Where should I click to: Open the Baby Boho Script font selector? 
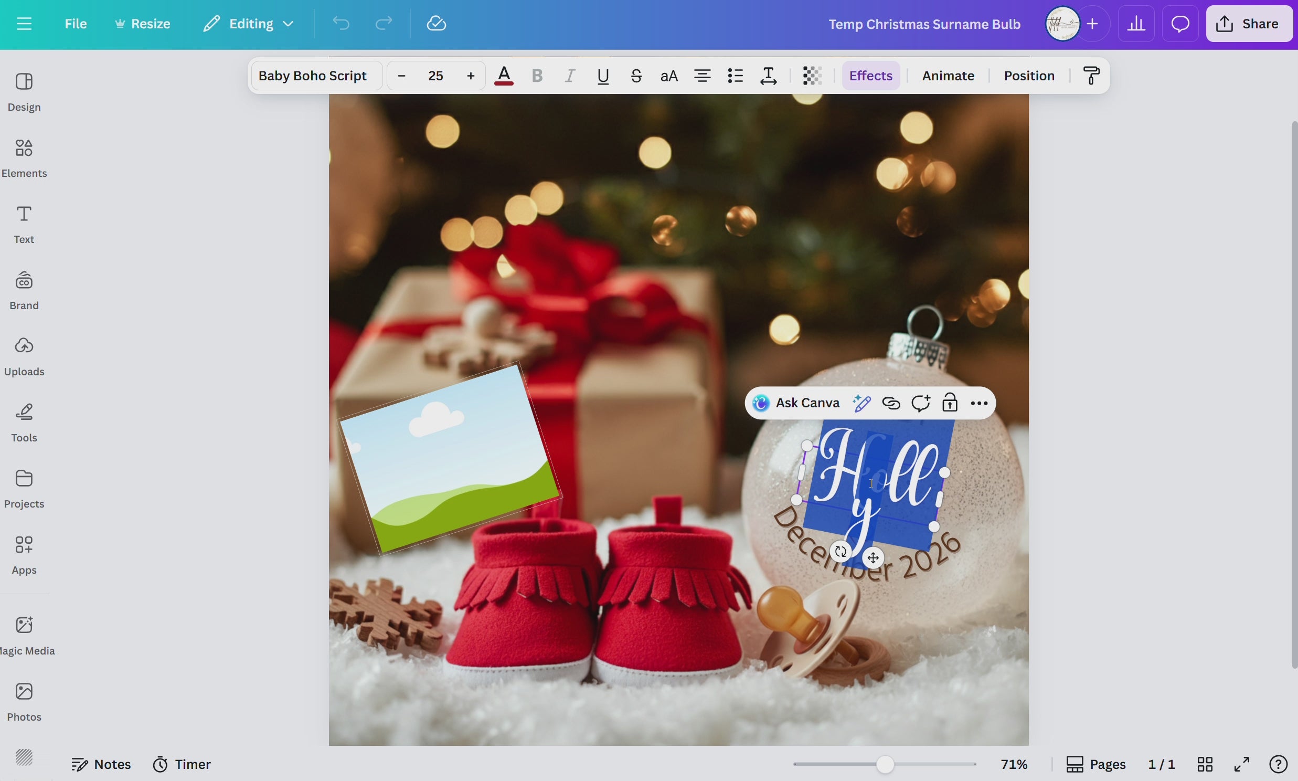(x=314, y=75)
